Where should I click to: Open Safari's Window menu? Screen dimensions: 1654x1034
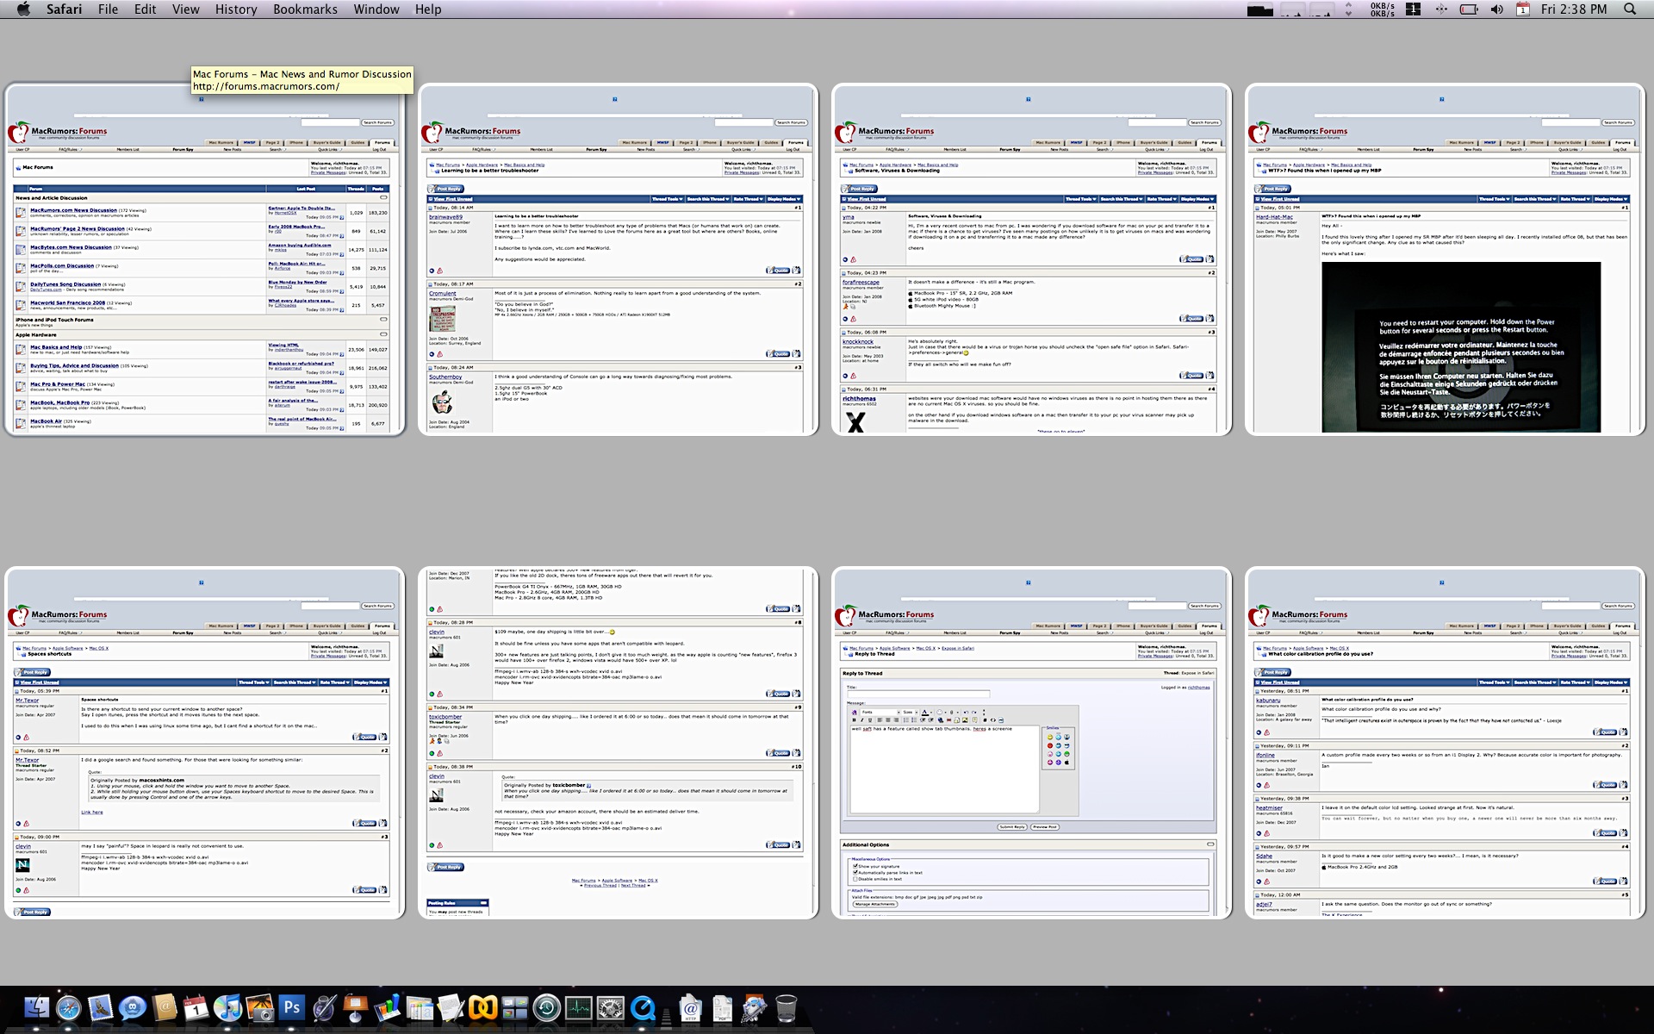tap(376, 9)
